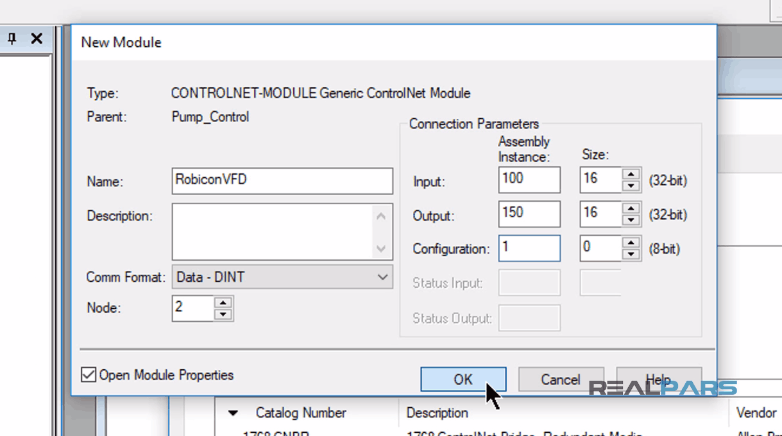Viewport: 782px width, 436px height.
Task: Expand the Catalog Number column filter
Action: point(232,413)
